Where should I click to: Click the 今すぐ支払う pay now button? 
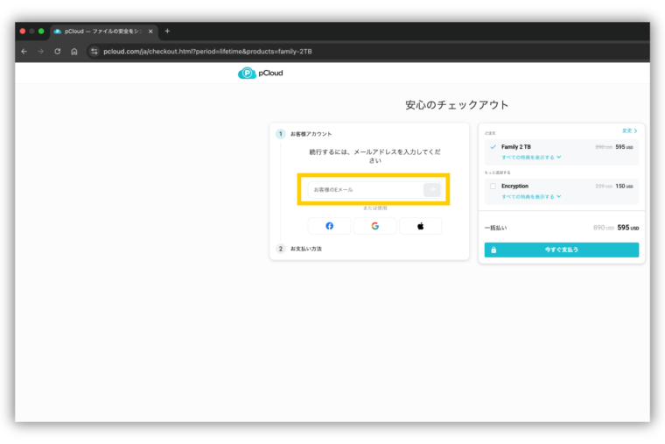click(561, 250)
